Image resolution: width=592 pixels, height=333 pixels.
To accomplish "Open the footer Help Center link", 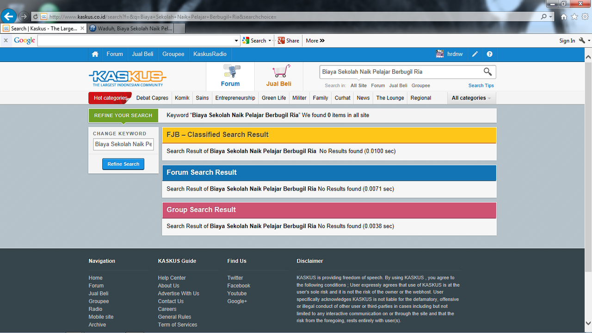I will 172,278.
